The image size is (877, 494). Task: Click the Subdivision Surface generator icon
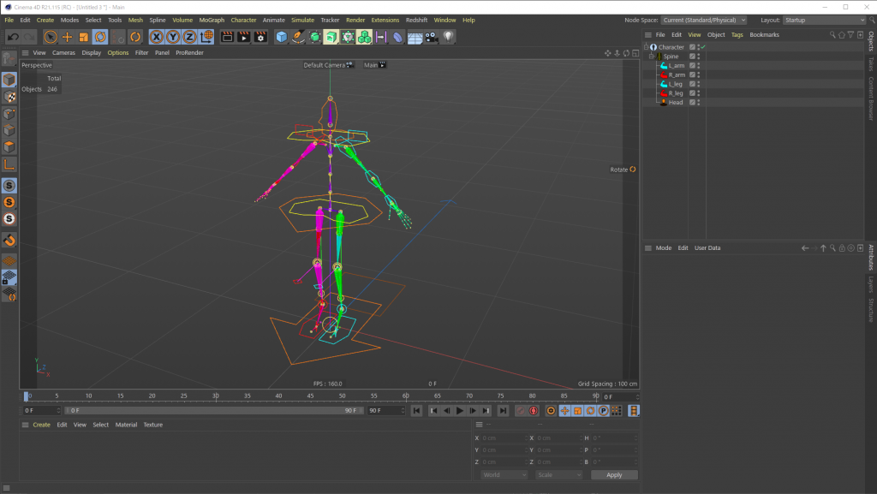pyautogui.click(x=315, y=37)
